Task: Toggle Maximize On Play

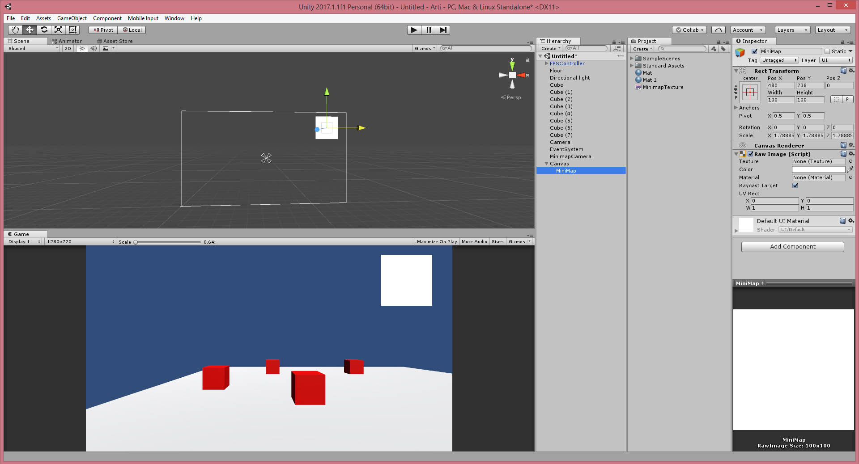Action: (x=437, y=242)
